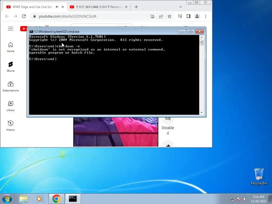Viewport: 272px width, 204px height.
Task: Select cmd.exe taskbar button
Action: point(73,199)
